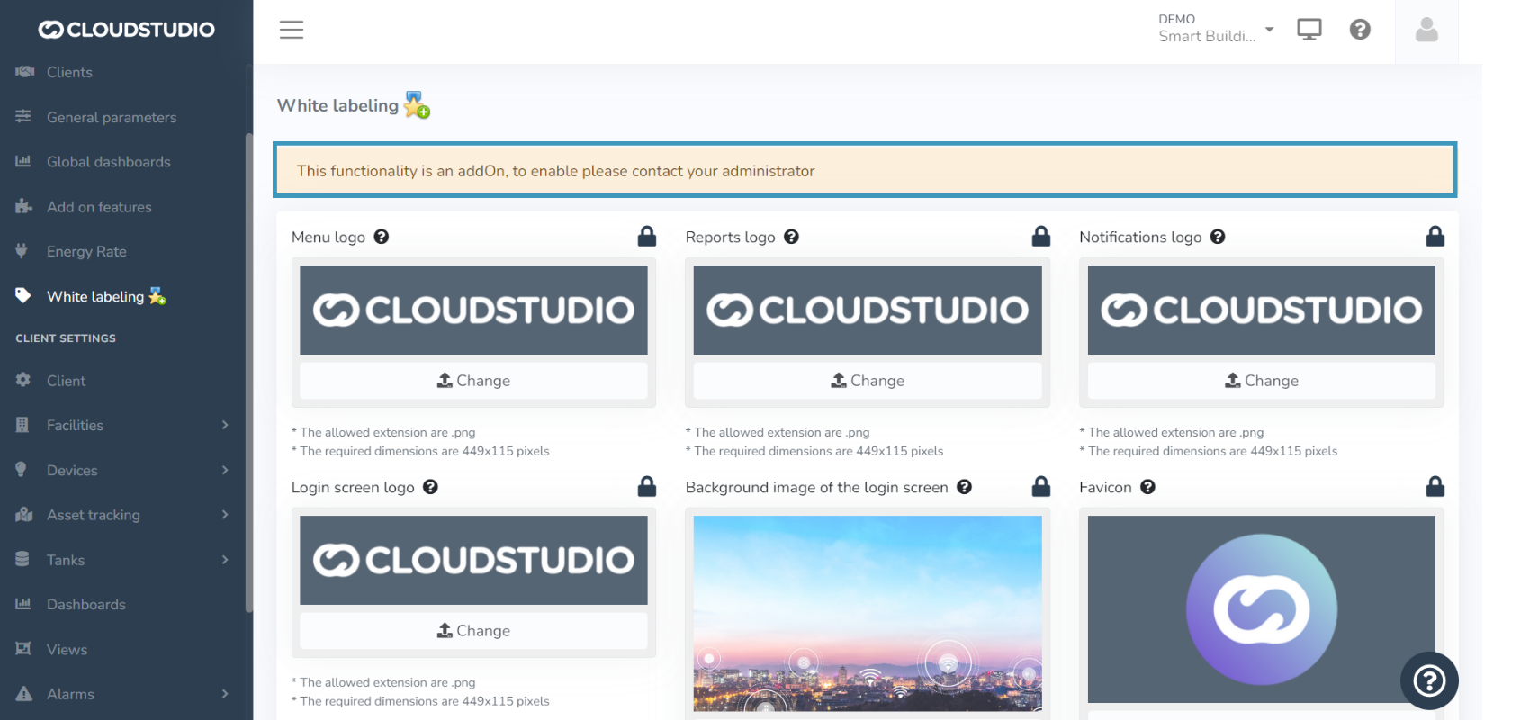Open the user profile avatar
The width and height of the screenshot is (1530, 720).
[1426, 31]
